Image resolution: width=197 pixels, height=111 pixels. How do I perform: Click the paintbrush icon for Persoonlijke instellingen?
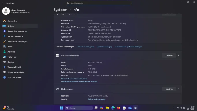pos(5,41)
